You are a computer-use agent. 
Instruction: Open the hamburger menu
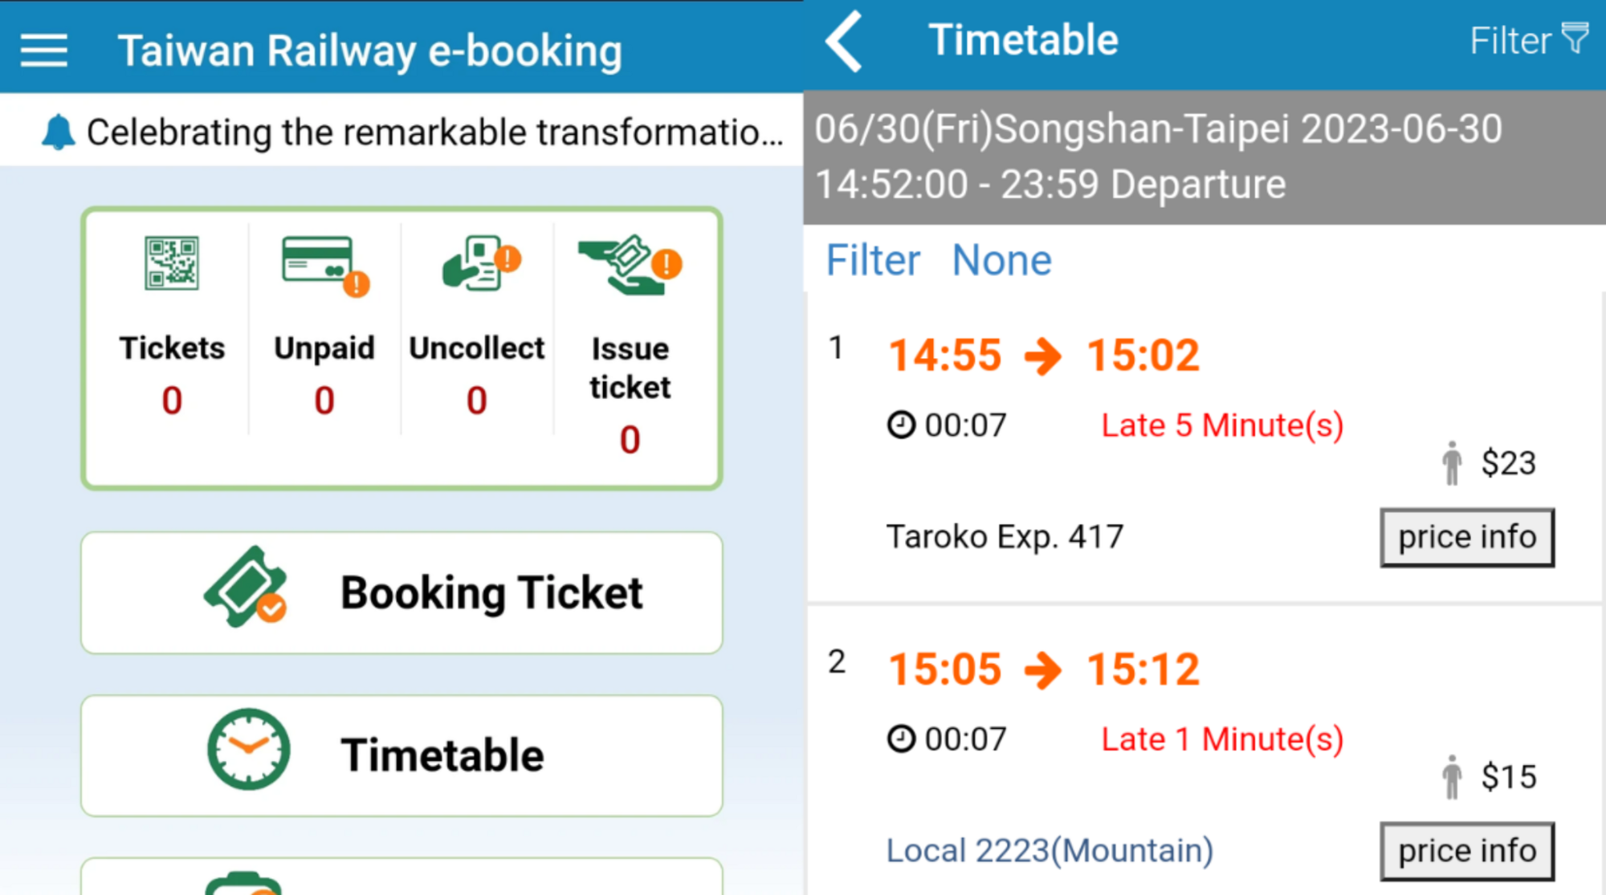click(43, 49)
